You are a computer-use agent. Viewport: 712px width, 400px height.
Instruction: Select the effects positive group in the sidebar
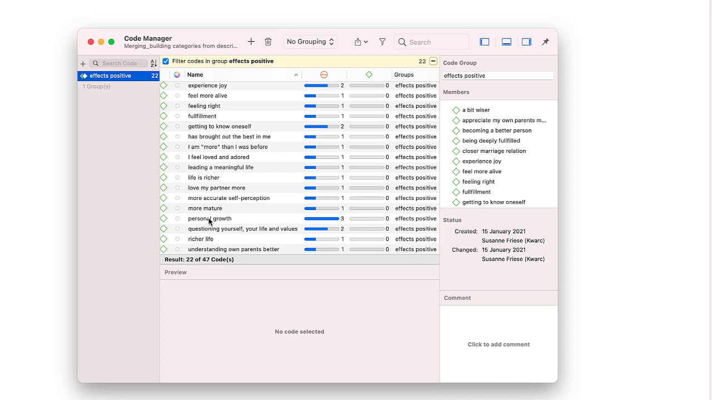(x=110, y=76)
